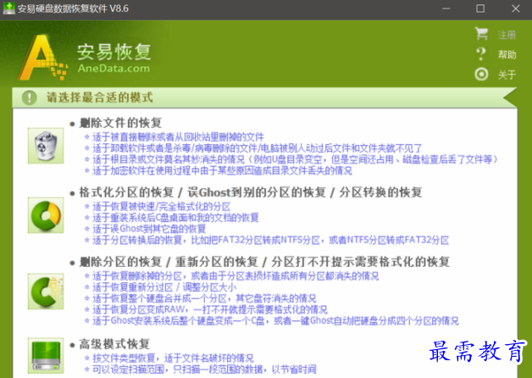Click the exclamation info icon in banner
532x378 pixels.
click(x=30, y=97)
